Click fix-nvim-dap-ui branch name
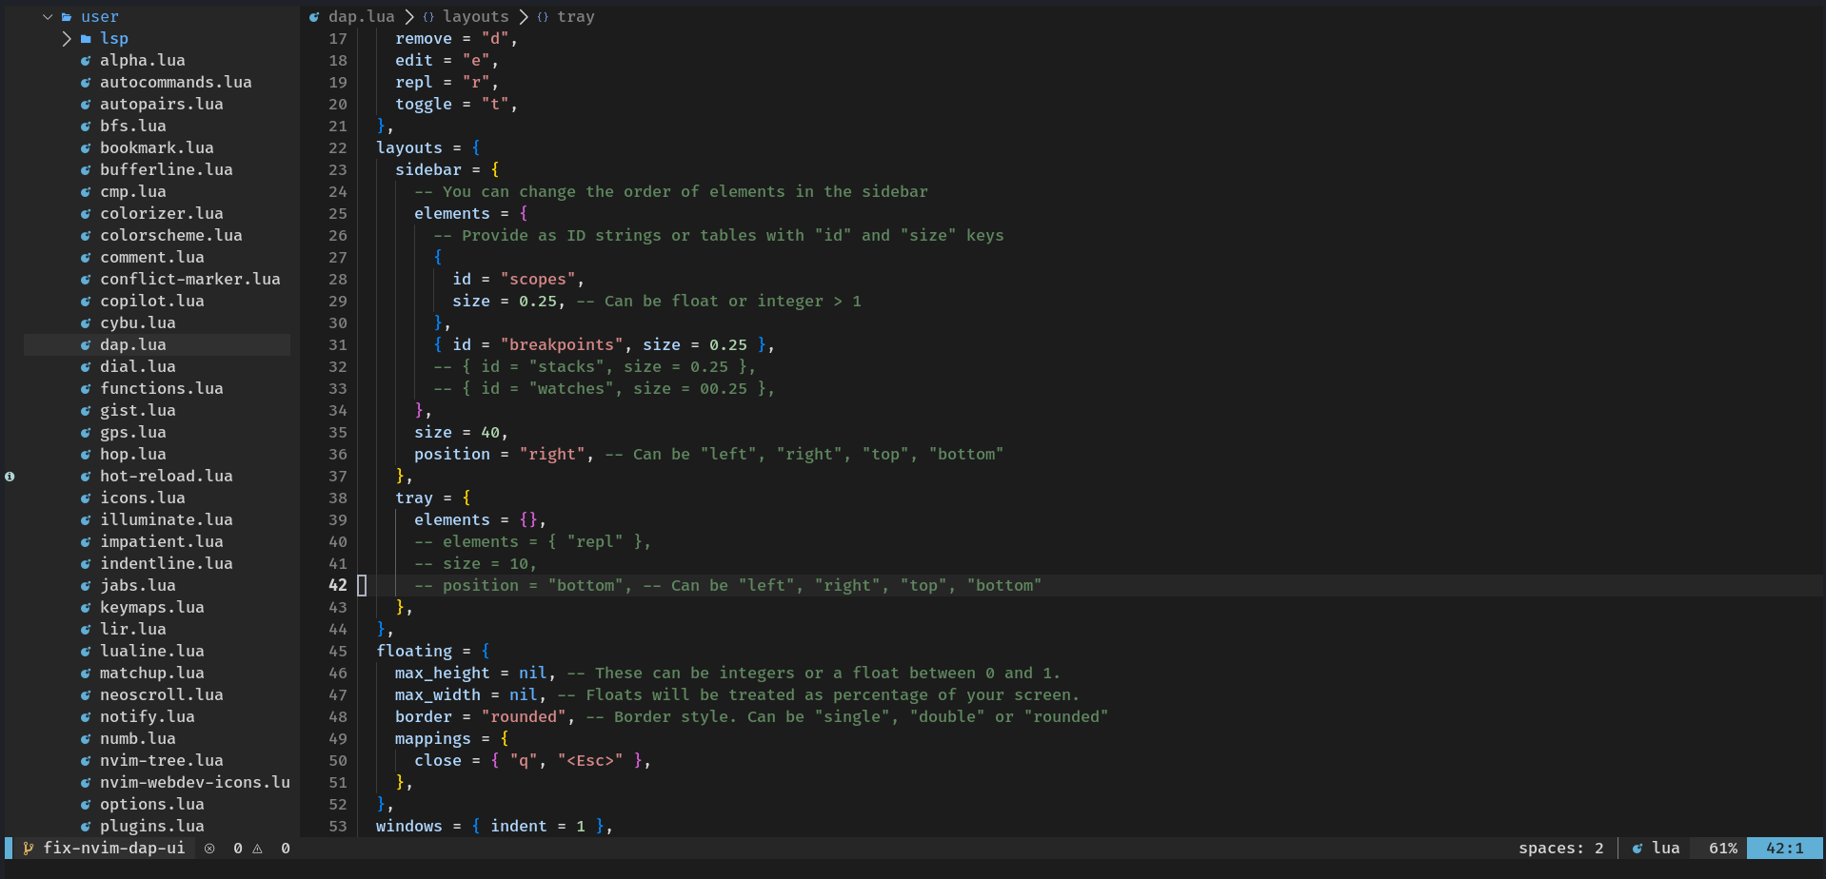1826x879 pixels. tap(114, 849)
